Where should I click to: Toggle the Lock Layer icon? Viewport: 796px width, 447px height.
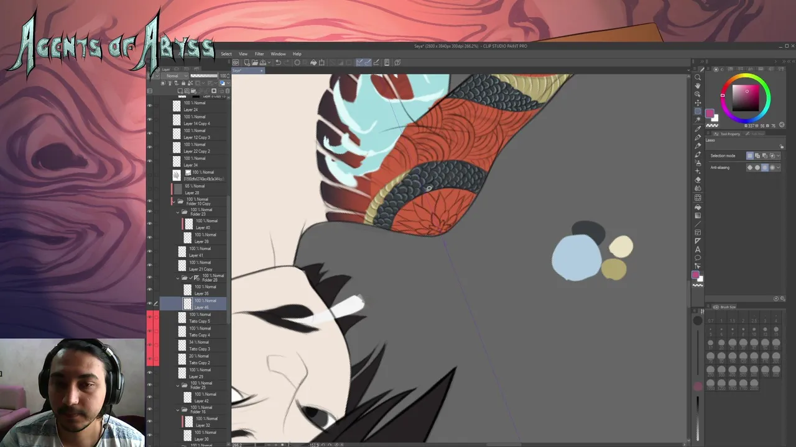183,83
